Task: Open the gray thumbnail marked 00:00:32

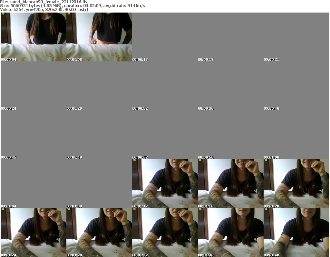Action: [x=165, y=86]
